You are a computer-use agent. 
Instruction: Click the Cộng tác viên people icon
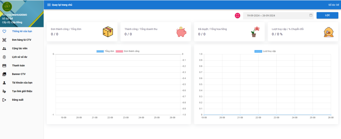pos(4,48)
